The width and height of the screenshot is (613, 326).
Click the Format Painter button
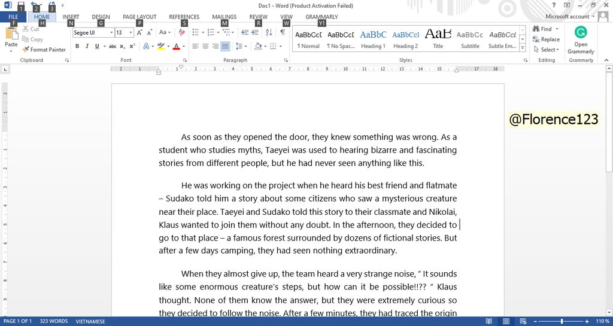(44, 50)
